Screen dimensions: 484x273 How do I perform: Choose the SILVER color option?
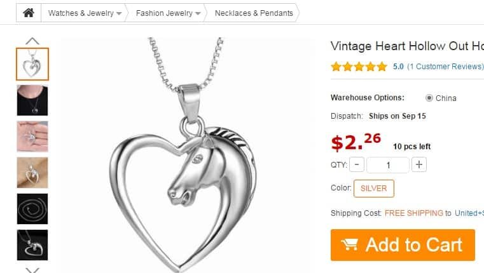(374, 189)
